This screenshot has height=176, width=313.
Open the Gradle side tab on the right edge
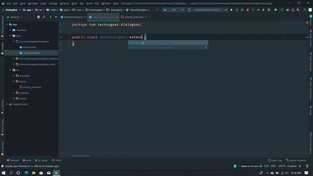[311, 110]
